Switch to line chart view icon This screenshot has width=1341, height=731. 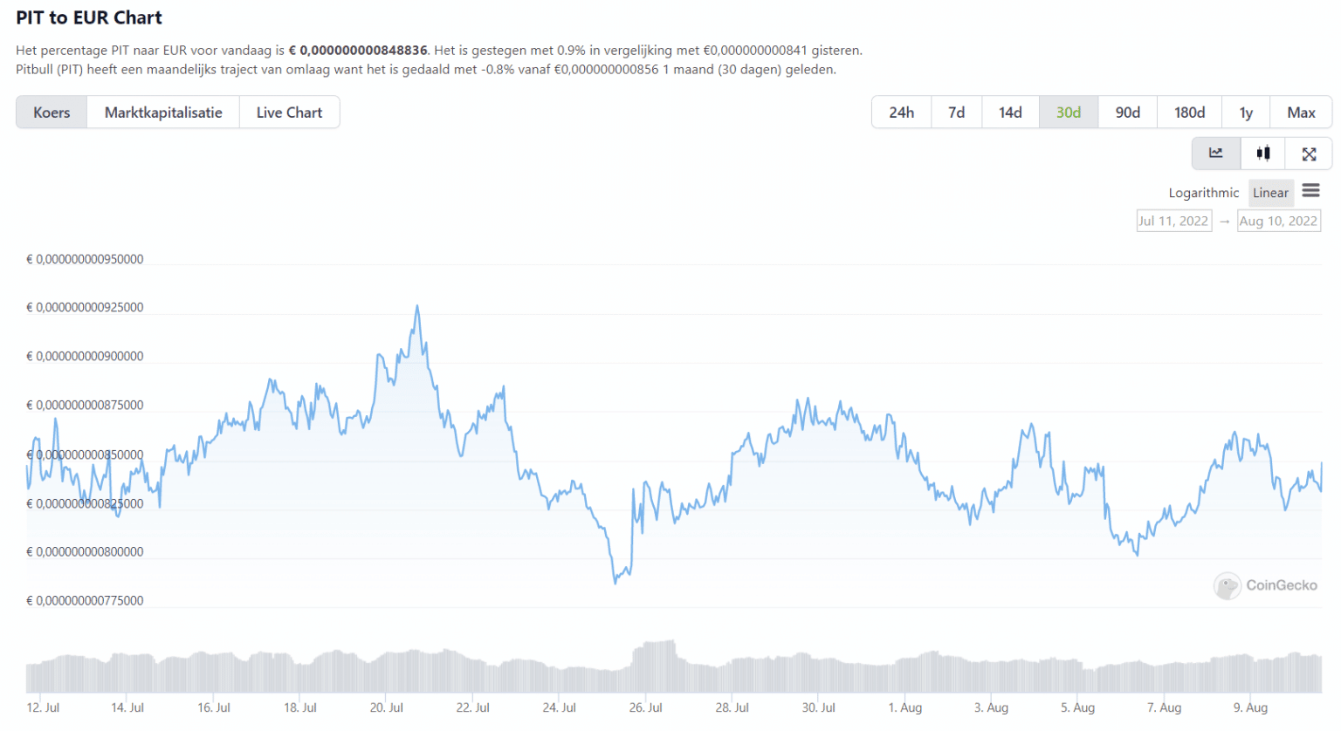pyautogui.click(x=1216, y=154)
